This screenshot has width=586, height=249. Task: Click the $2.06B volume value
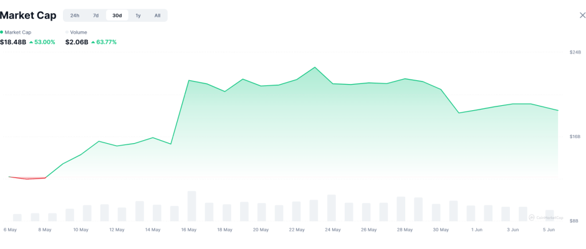tap(77, 42)
